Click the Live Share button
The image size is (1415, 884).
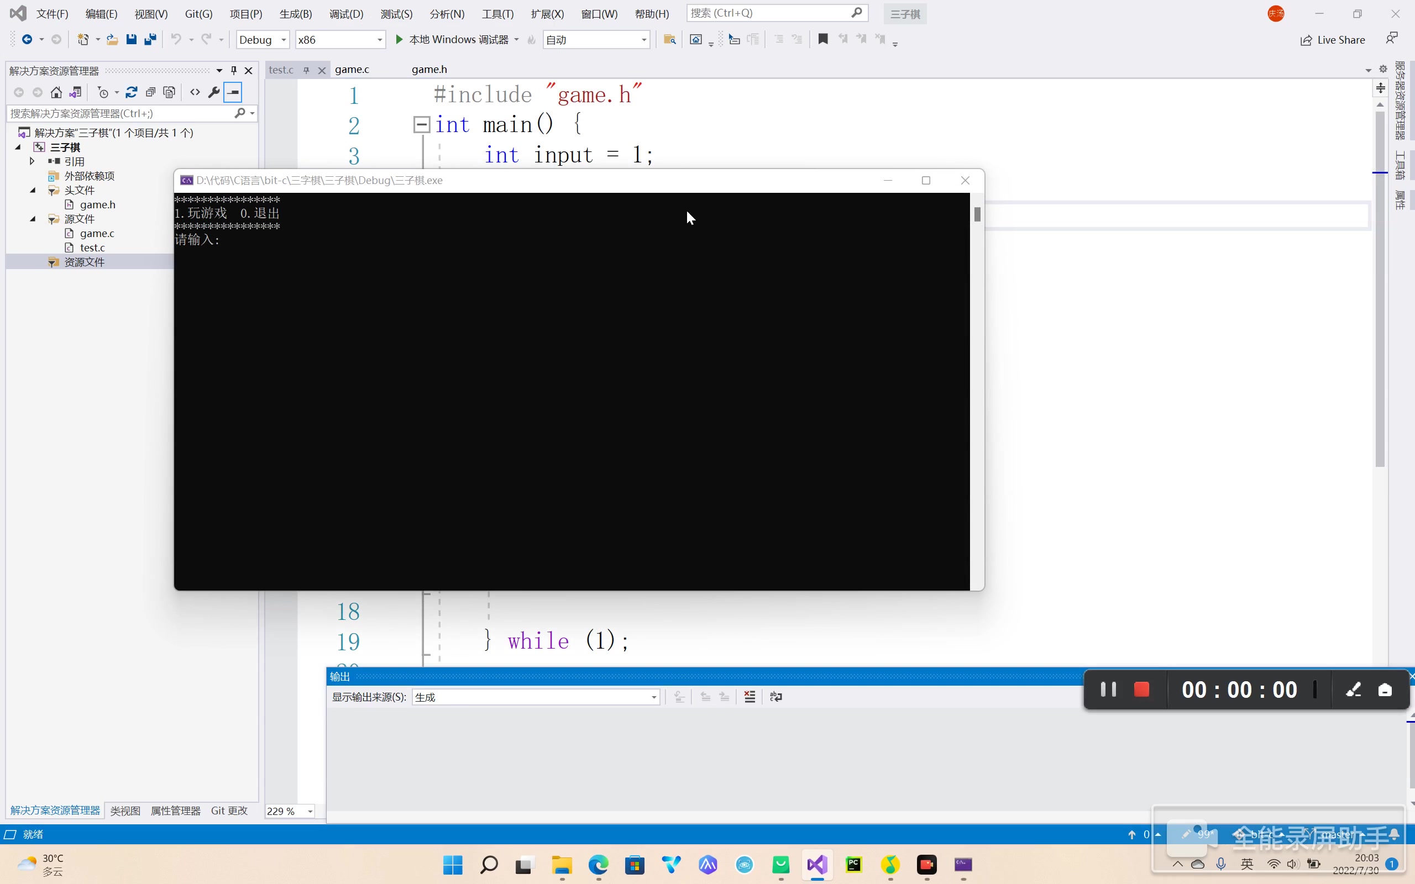coord(1333,40)
